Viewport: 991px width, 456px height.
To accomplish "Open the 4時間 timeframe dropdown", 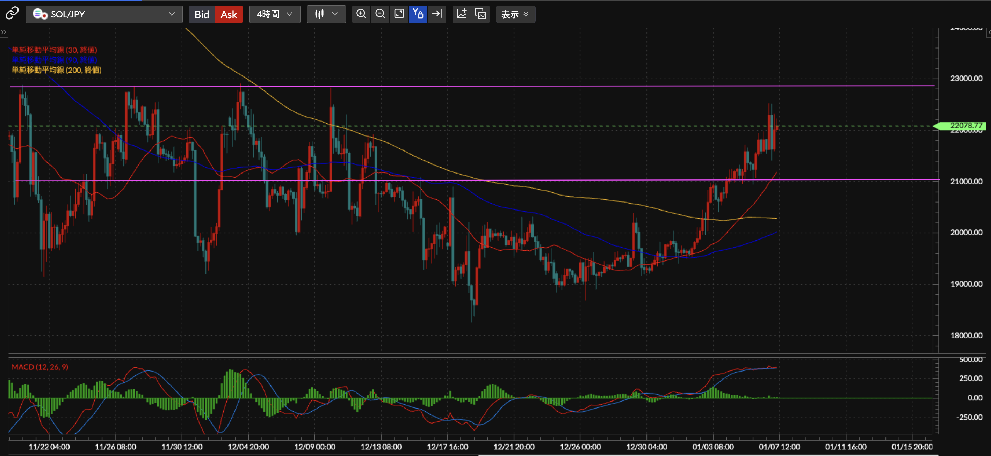I will pyautogui.click(x=274, y=14).
